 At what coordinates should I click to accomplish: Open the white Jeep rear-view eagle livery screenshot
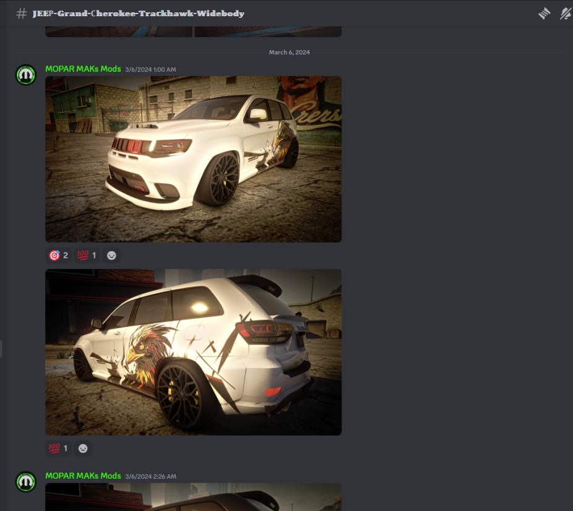point(193,352)
